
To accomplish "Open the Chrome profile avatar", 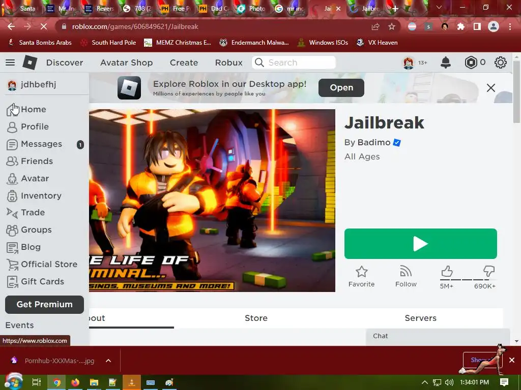I will pos(494,26).
